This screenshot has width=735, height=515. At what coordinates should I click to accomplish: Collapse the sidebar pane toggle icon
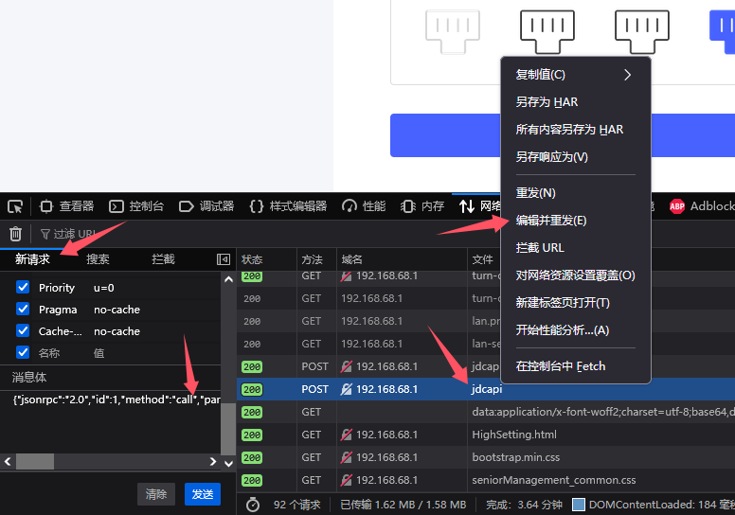(x=224, y=259)
